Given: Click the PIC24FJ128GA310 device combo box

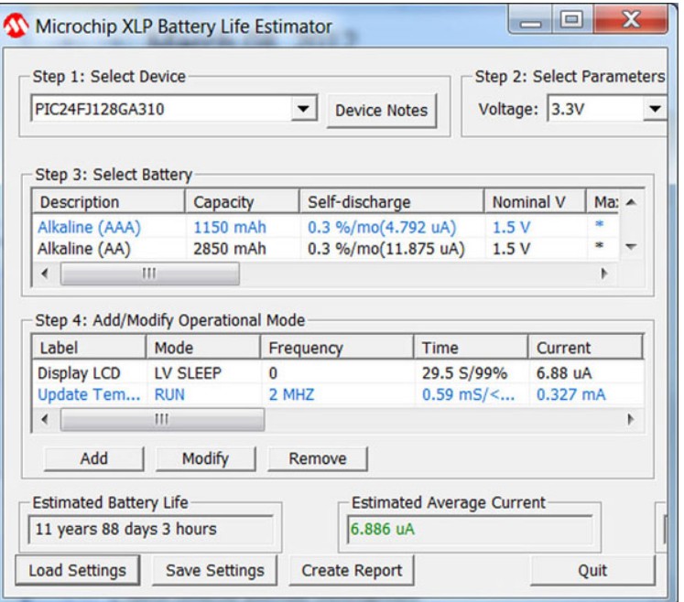Looking at the screenshot, I should click(174, 109).
